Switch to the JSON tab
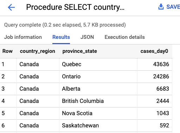The height and width of the screenshot is (133, 180). click(87, 37)
